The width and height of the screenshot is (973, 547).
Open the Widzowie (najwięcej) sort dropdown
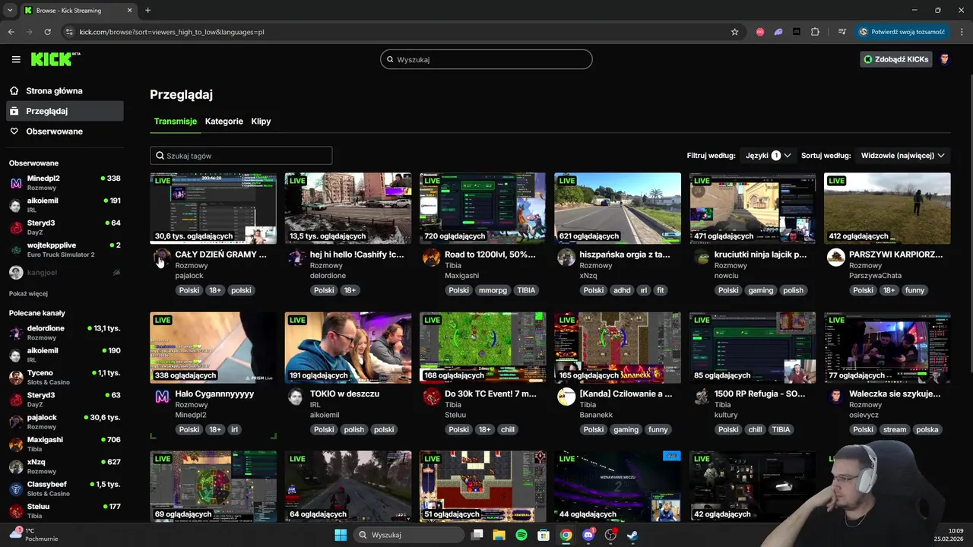[903, 155]
